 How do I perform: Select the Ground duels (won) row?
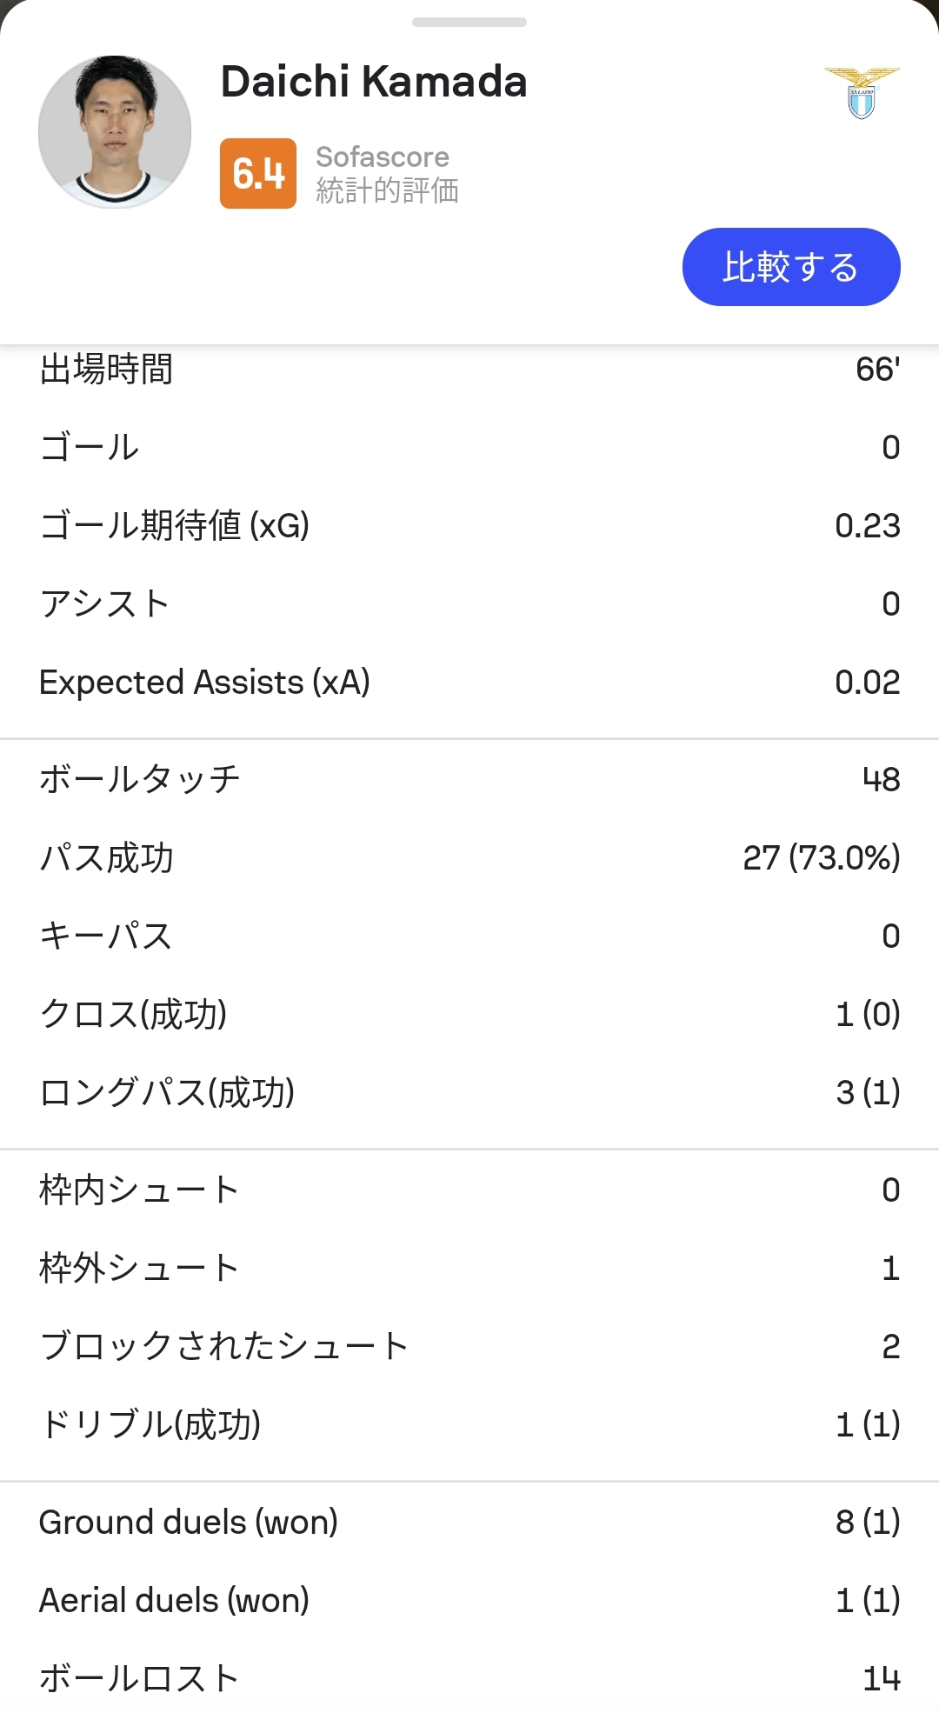click(469, 1522)
